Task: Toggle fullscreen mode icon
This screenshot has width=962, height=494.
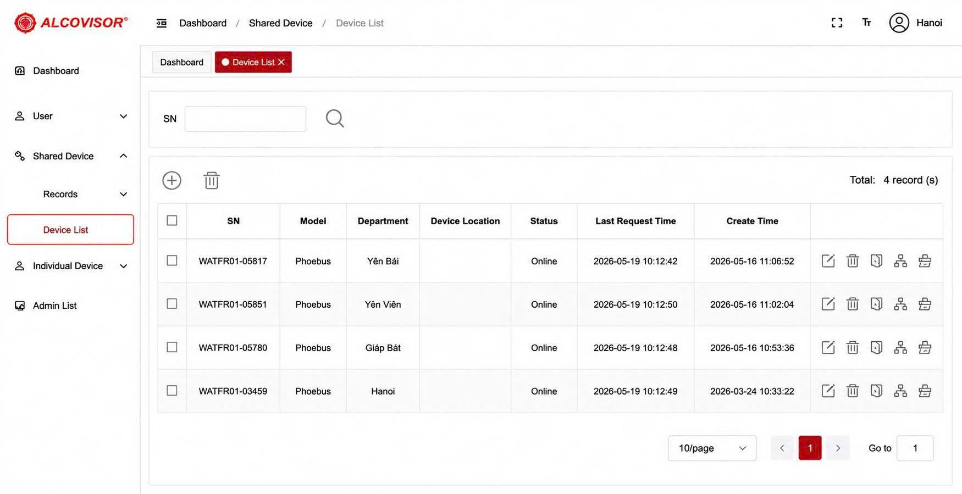Action: 837,23
